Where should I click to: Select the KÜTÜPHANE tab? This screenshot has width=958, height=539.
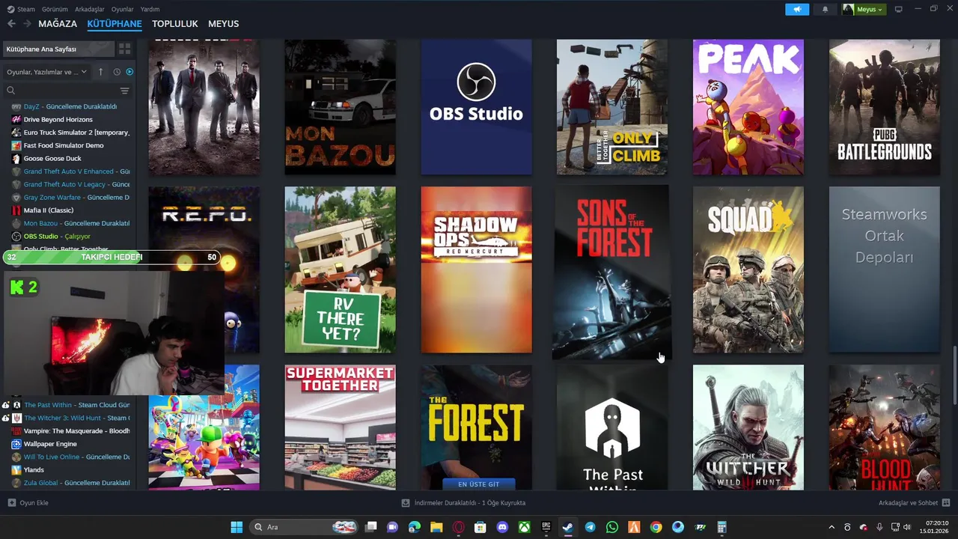click(x=115, y=24)
